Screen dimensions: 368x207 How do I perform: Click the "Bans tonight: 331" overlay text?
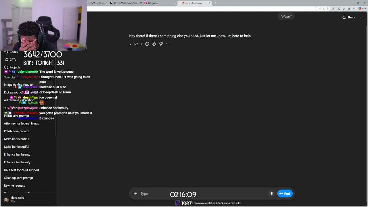pos(44,63)
